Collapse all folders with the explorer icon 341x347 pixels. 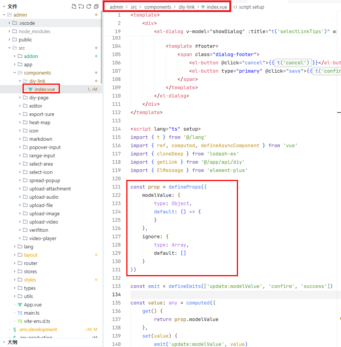point(96,6)
